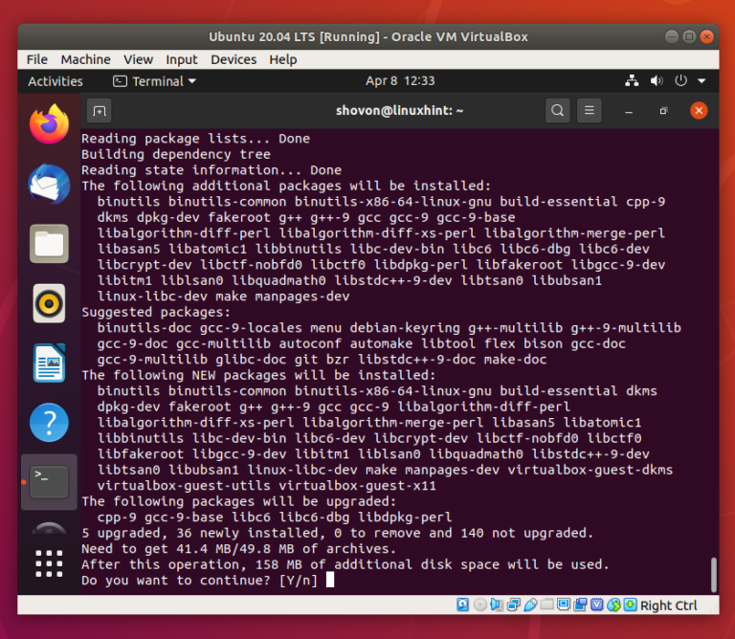This screenshot has height=639, width=735.
Task: Launch Thunderbird mail from the dock
Action: pyautogui.click(x=49, y=184)
